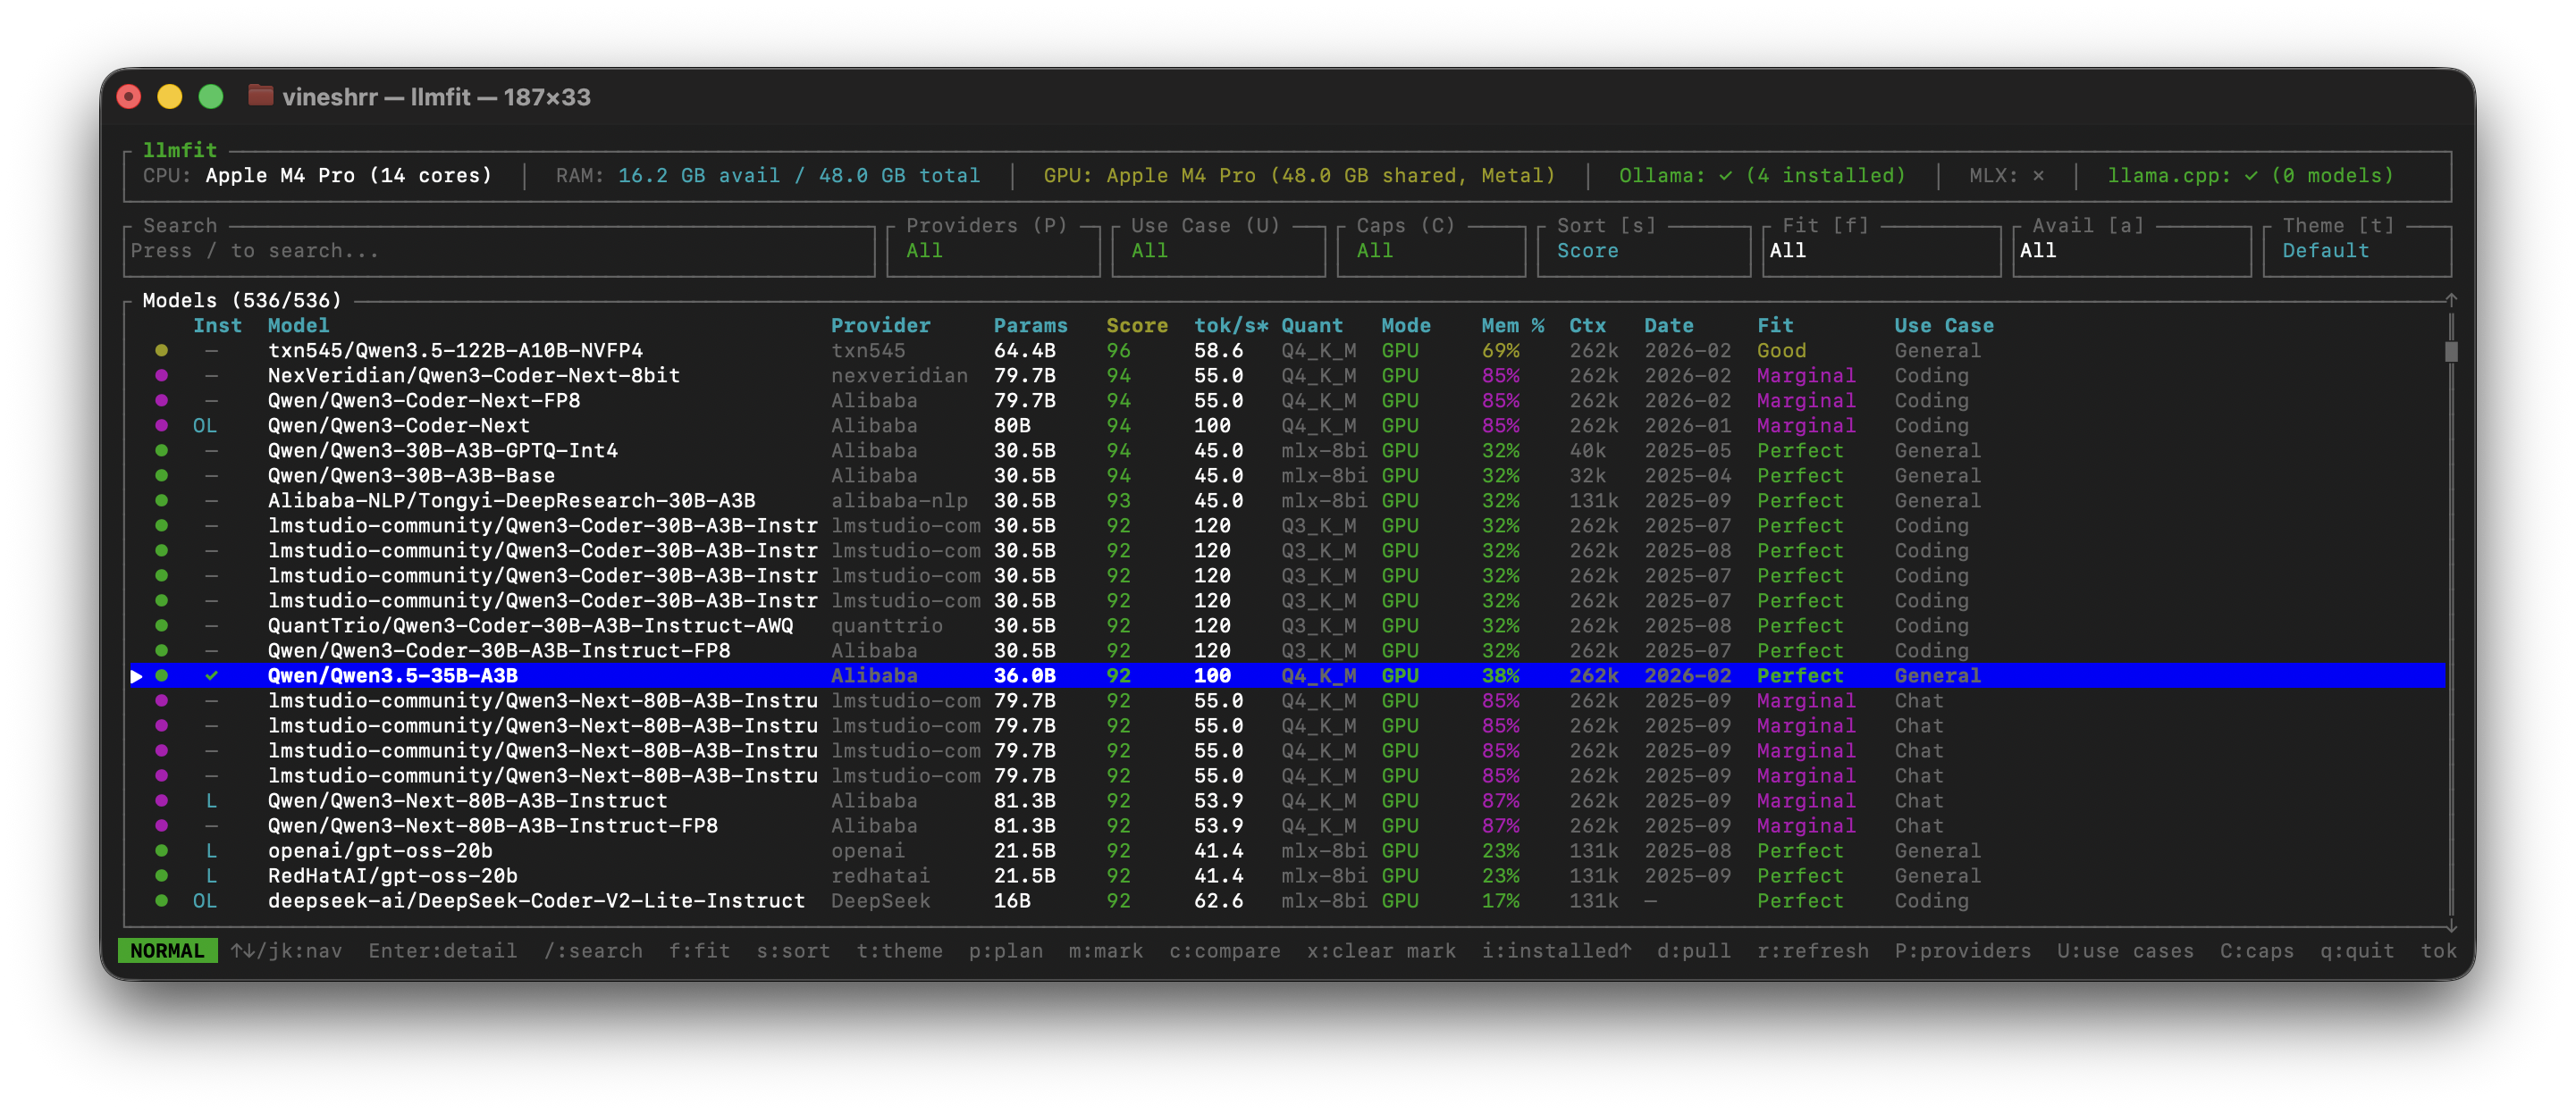Click the selection arrow on Qwen3.5-35B-A3B row
Viewport: 2576px width, 1113px height.
[x=136, y=675]
